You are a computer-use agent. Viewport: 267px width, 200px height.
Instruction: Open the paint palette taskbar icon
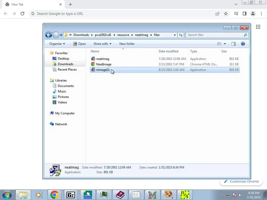pos(169,195)
